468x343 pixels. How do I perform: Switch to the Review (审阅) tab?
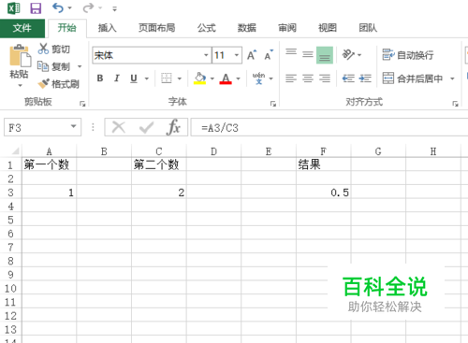point(287,28)
